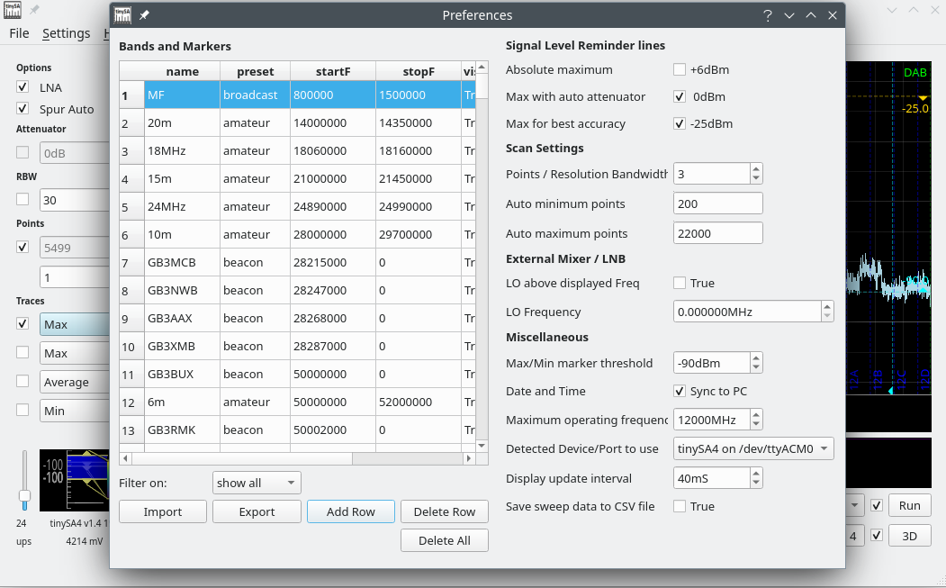This screenshot has height=588, width=946.
Task: Click the '18060000' startF cell
Action: [x=333, y=151]
